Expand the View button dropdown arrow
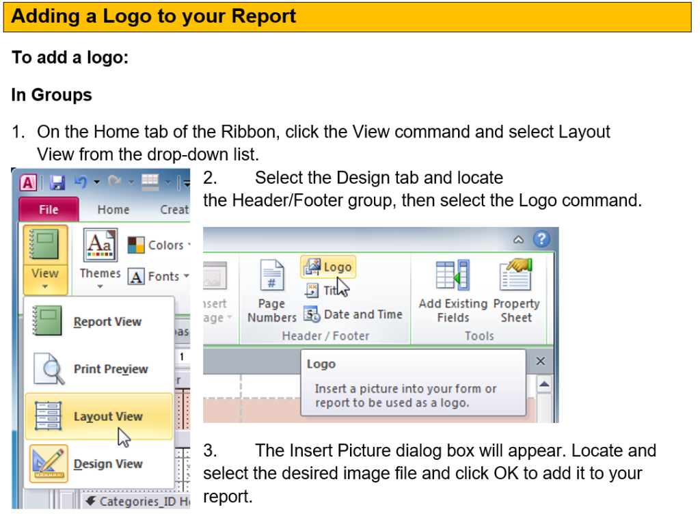Screen dimensions: 700x518 pyautogui.click(x=45, y=286)
